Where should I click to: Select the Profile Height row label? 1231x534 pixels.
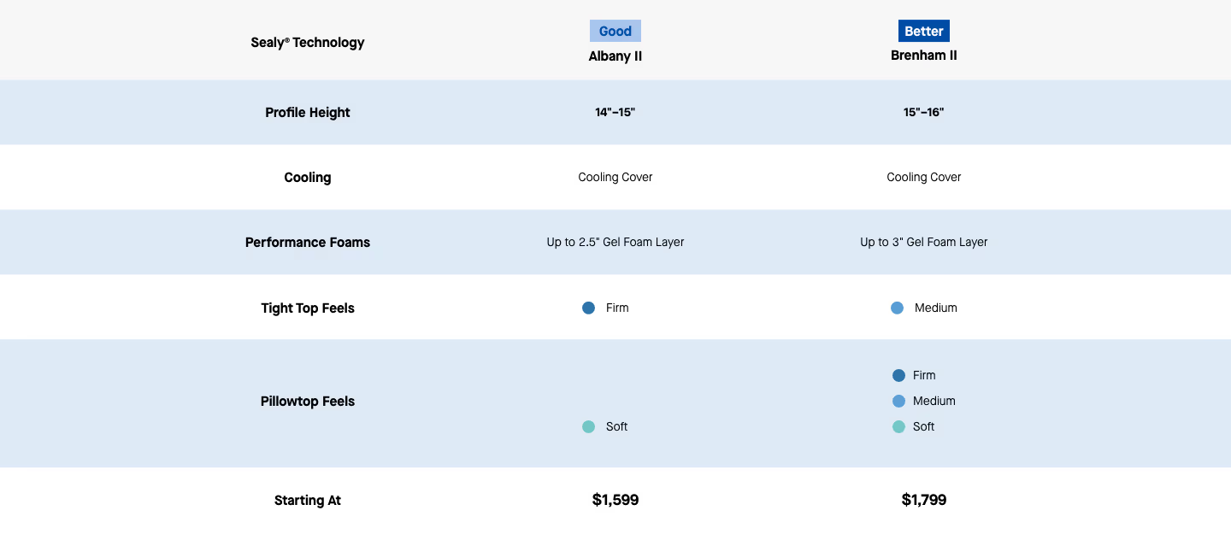(308, 112)
